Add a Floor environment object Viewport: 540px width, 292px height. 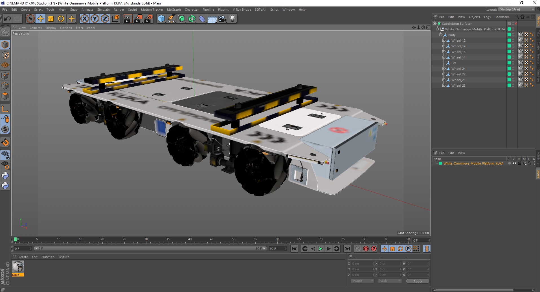point(212,19)
